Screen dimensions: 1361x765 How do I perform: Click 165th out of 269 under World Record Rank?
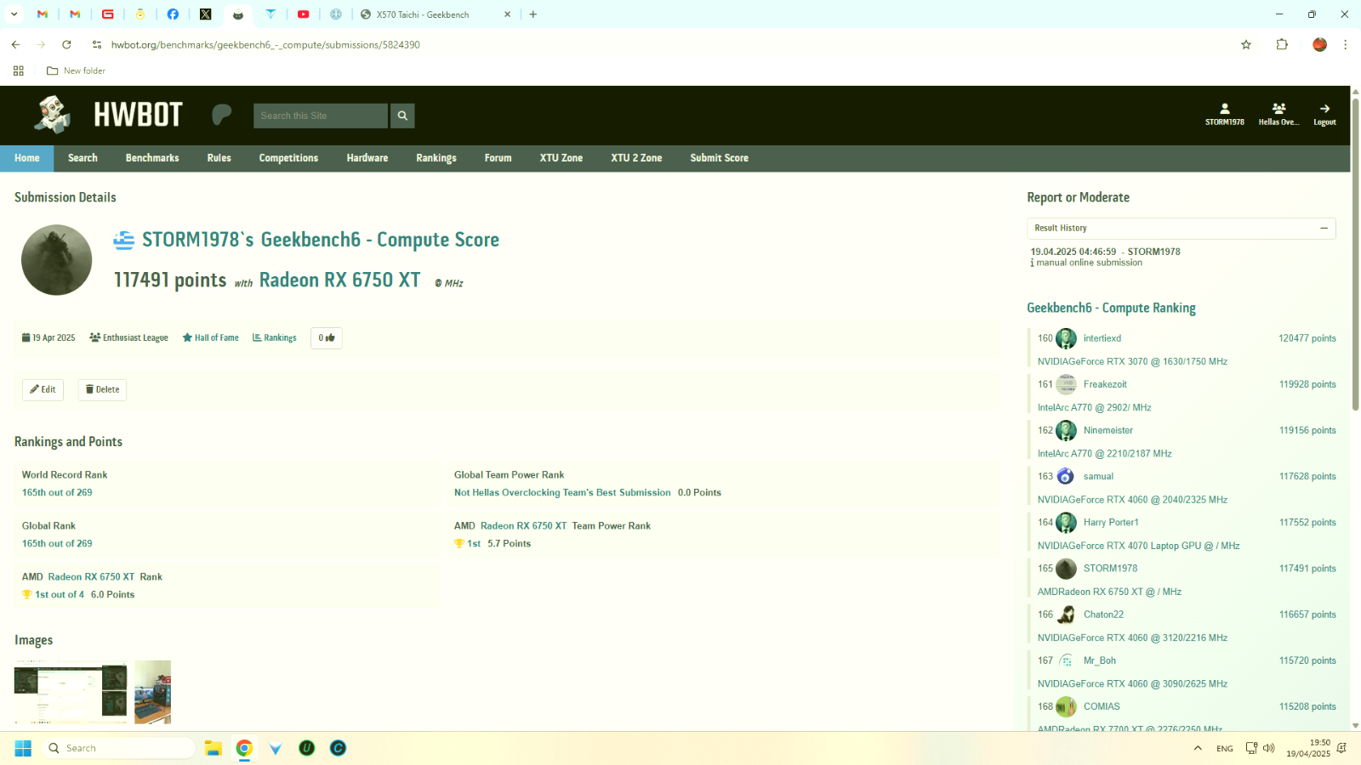pyautogui.click(x=57, y=493)
